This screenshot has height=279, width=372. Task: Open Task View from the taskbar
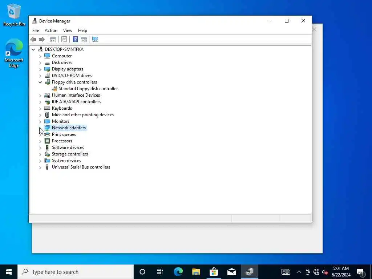[x=160, y=272]
